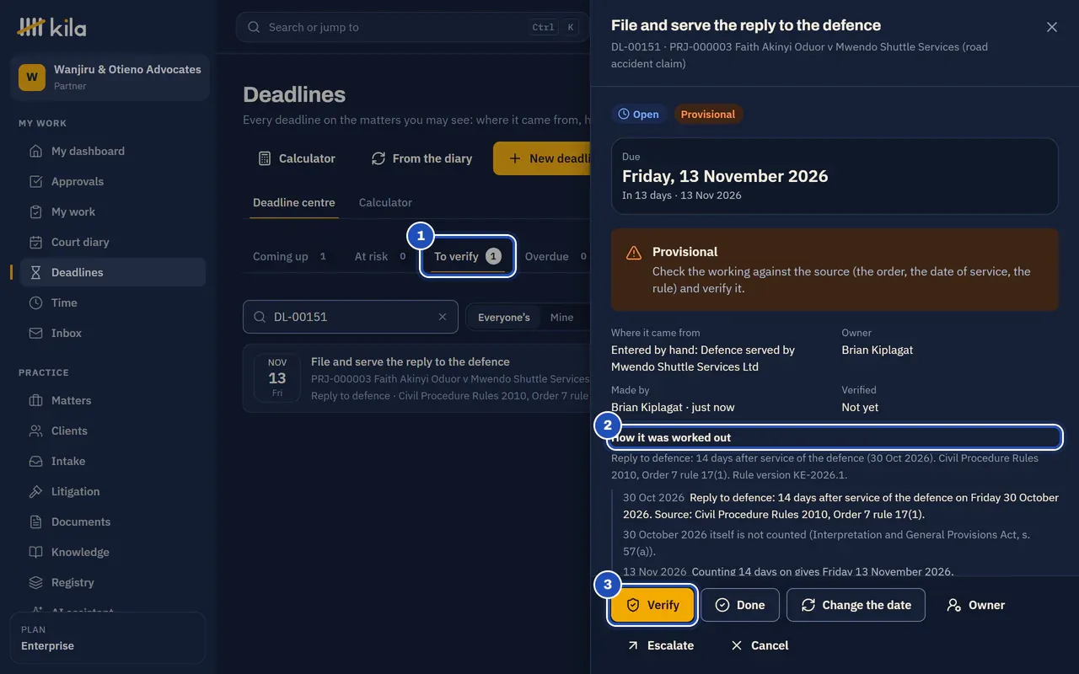Switch to the Deadline centre tab
The width and height of the screenshot is (1079, 674).
(x=294, y=202)
